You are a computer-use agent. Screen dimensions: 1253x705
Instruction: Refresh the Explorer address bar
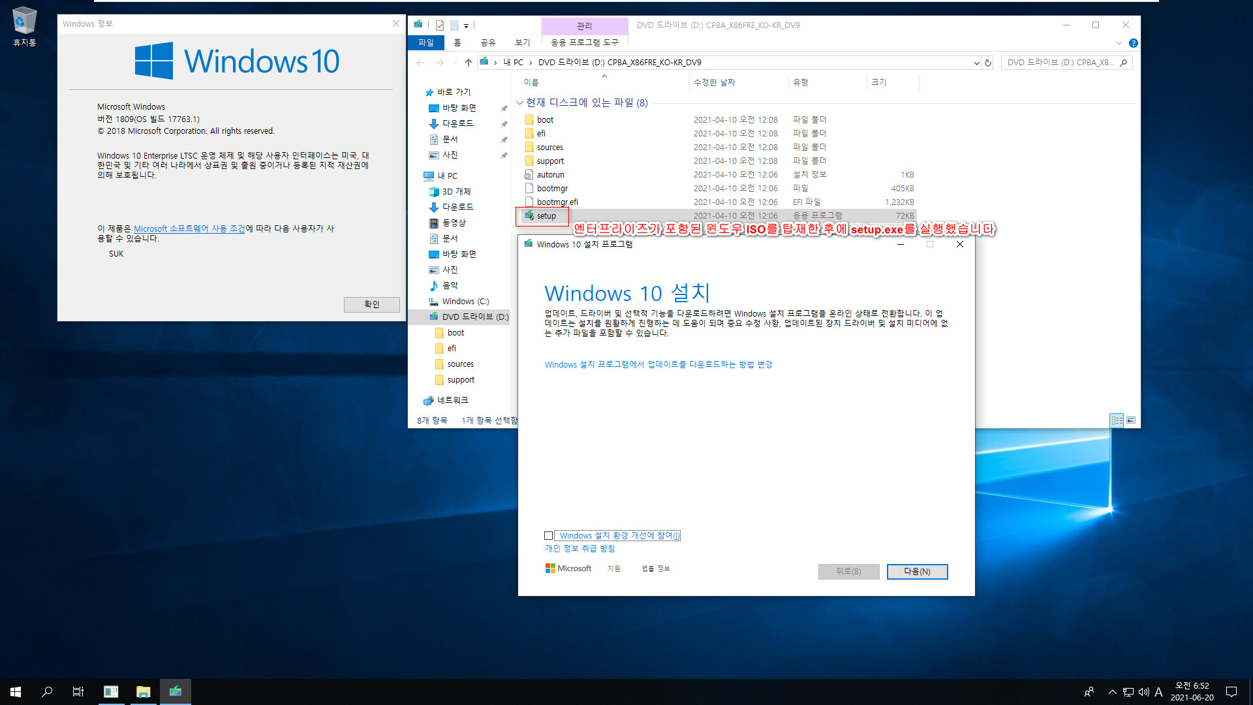coord(988,63)
